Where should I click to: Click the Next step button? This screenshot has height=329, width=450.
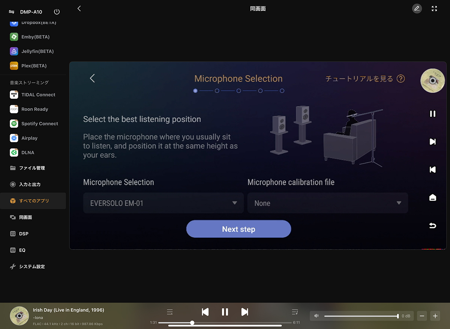(x=238, y=229)
